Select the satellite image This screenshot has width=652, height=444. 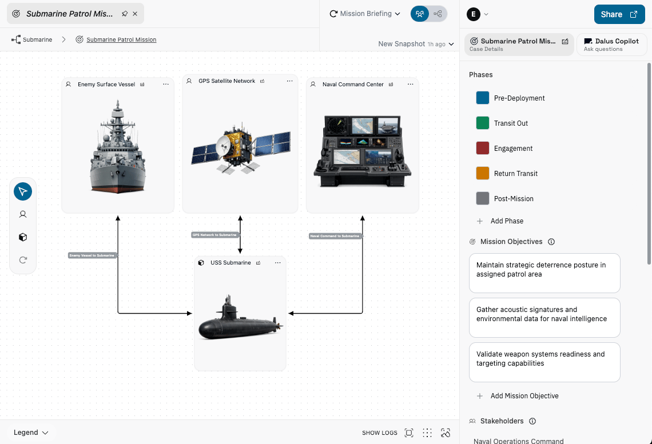(240, 147)
